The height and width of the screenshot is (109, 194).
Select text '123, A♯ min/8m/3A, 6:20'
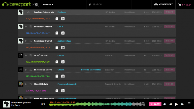38,62
